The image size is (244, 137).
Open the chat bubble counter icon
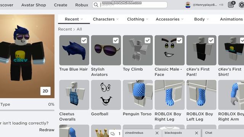click(x=116, y=134)
